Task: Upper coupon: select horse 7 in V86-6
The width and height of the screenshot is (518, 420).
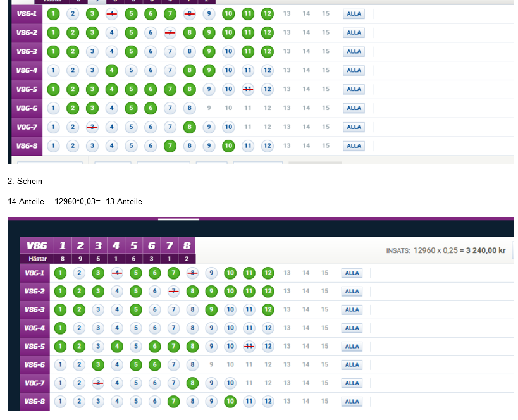Action: point(170,108)
